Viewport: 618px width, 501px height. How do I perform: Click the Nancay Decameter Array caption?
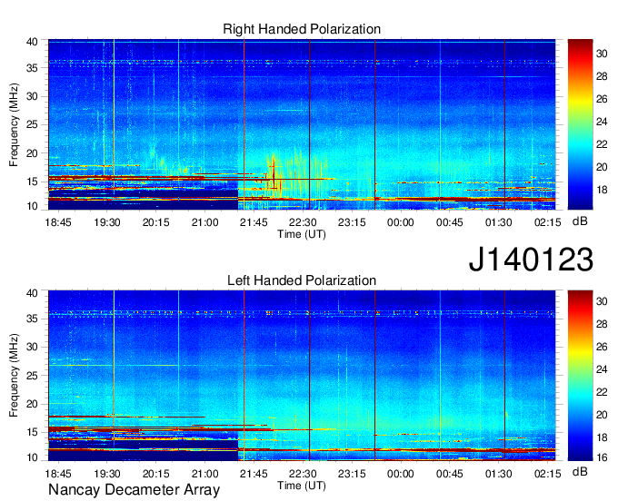pyautogui.click(x=134, y=490)
